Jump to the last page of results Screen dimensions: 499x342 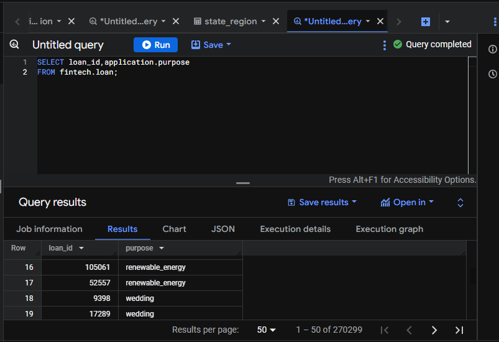(459, 330)
